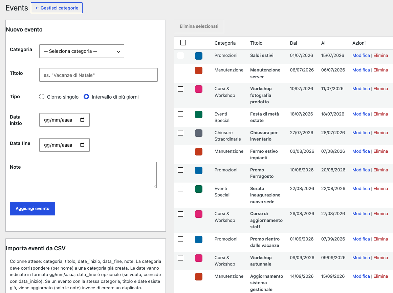
Task: Check the Promo Ferragosto row checkbox
Action: tap(180, 170)
